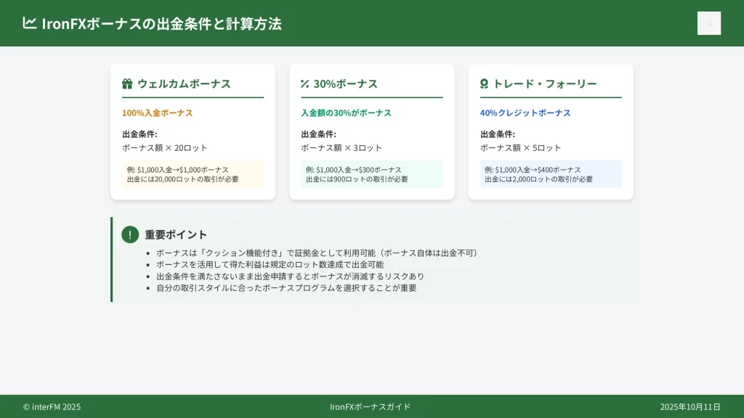Screen dimensions: 744x418
Task: Click the orange 100%入金ボーナス label
Action: (x=157, y=113)
